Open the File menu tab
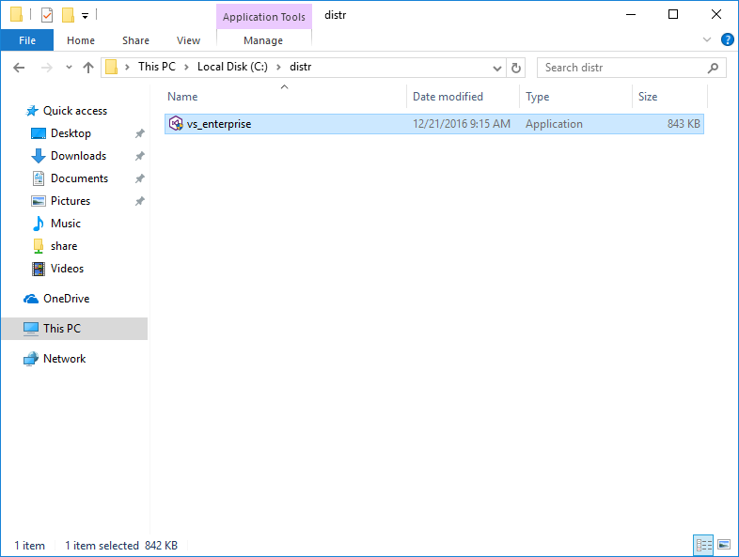This screenshot has width=739, height=557. click(x=27, y=40)
